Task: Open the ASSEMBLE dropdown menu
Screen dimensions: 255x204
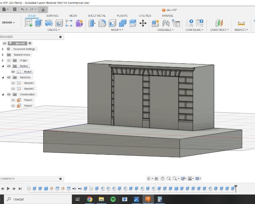Action: [x=165, y=30]
